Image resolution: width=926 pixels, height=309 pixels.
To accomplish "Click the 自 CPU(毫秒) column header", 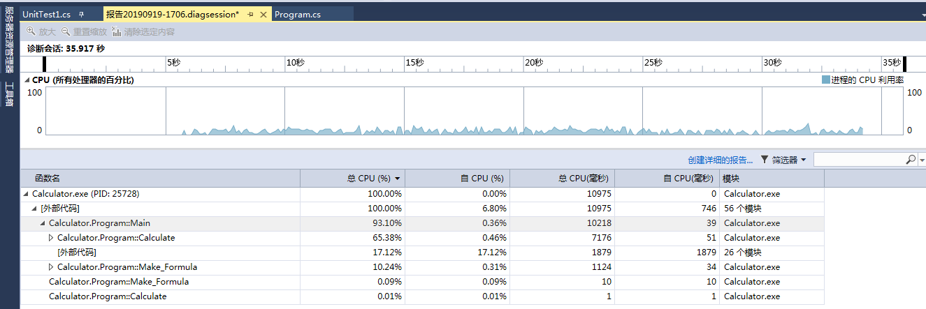I will [x=667, y=179].
